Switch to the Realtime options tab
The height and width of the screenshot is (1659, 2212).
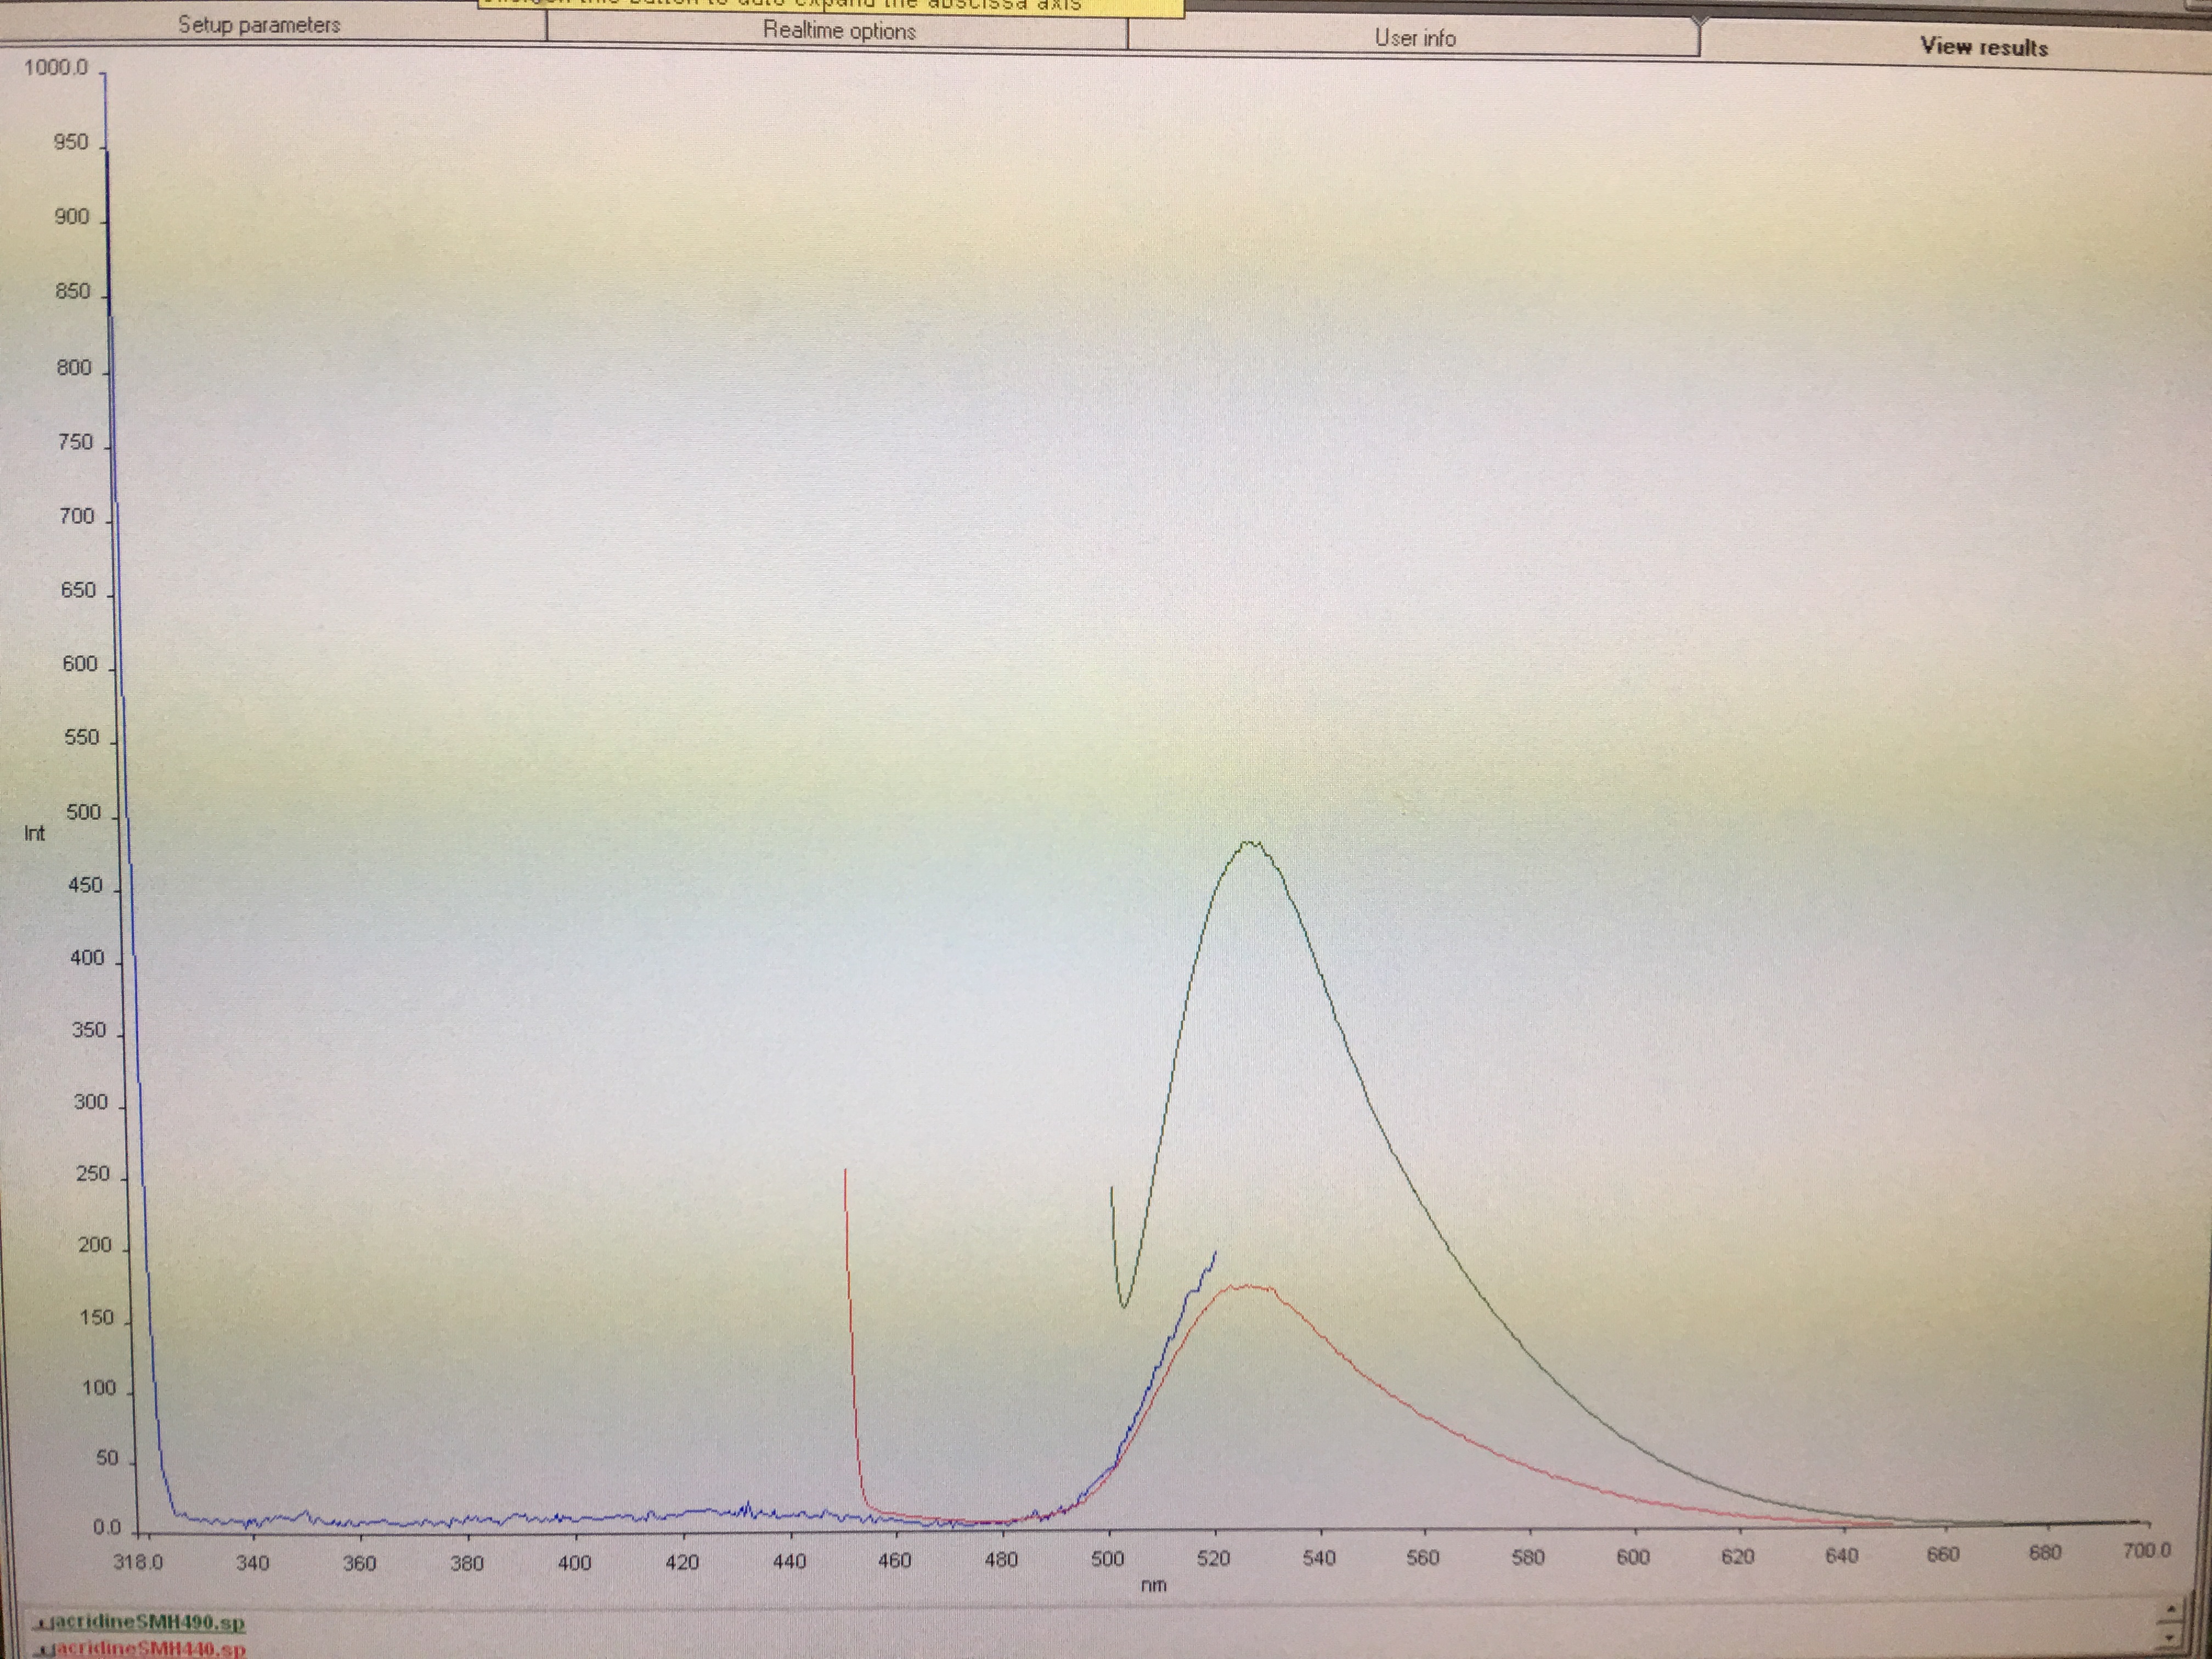[x=838, y=31]
